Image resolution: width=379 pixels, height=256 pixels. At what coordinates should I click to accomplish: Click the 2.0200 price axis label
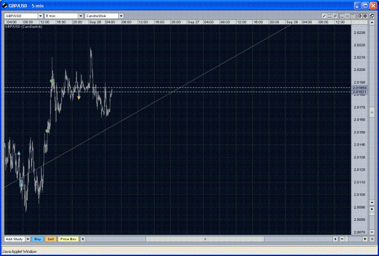click(359, 70)
